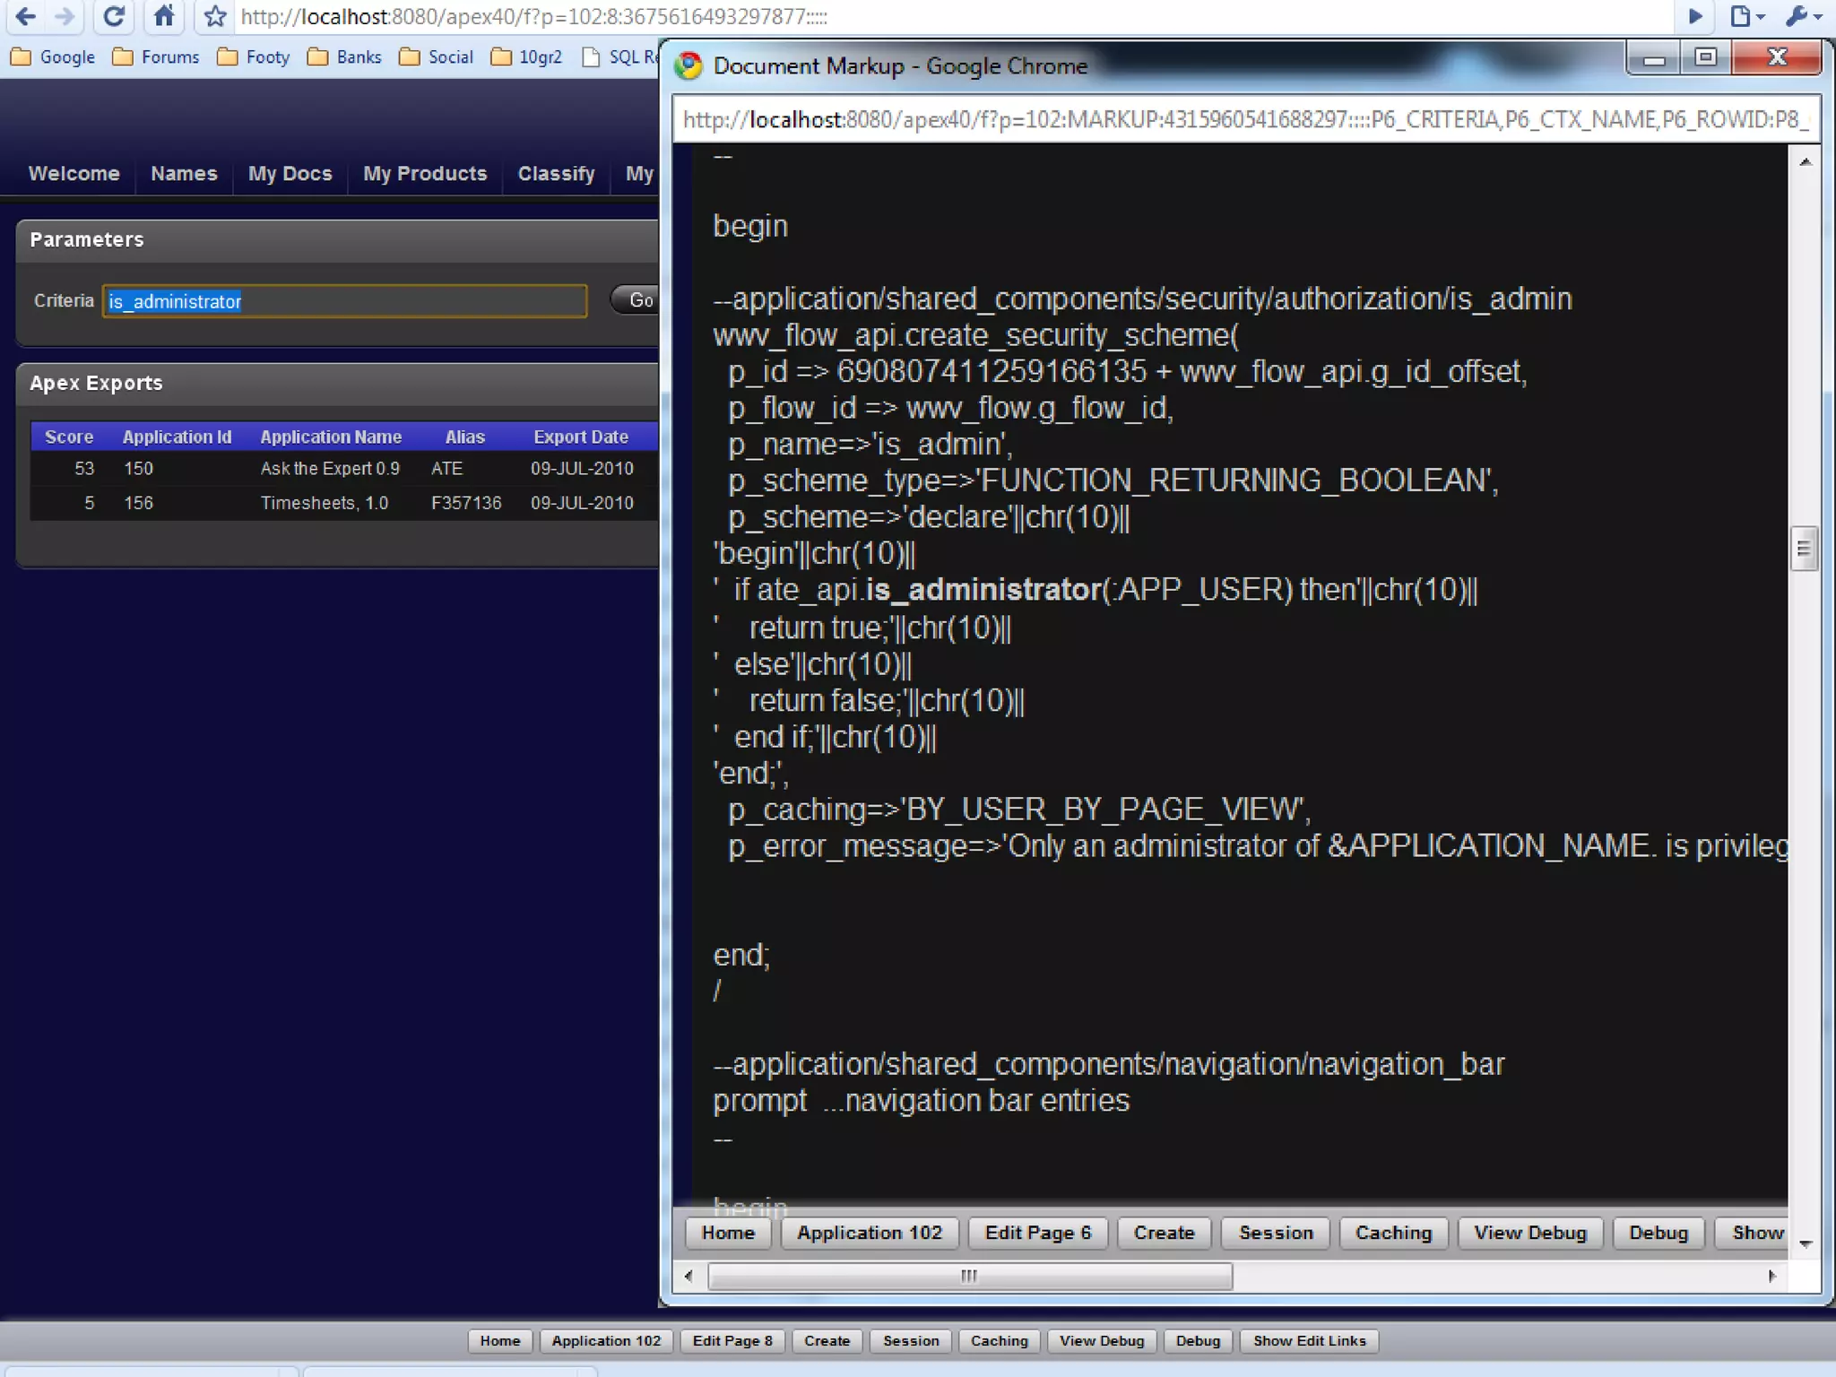The width and height of the screenshot is (1836, 1377).
Task: Open the Google bookmarks folder
Action: pyautogui.click(x=54, y=57)
